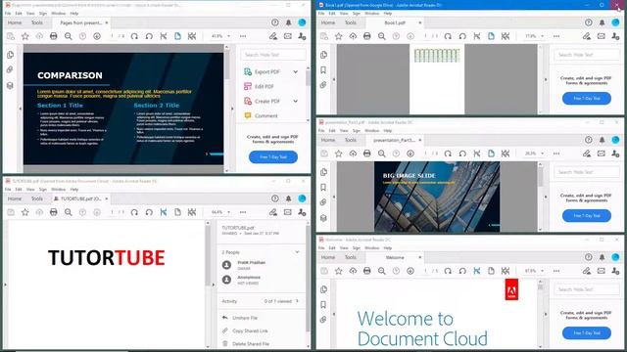Image resolution: width=627 pixels, height=352 pixels.
Task: Open page thumbnails in presentation_Part3 window
Action: (x=323, y=172)
